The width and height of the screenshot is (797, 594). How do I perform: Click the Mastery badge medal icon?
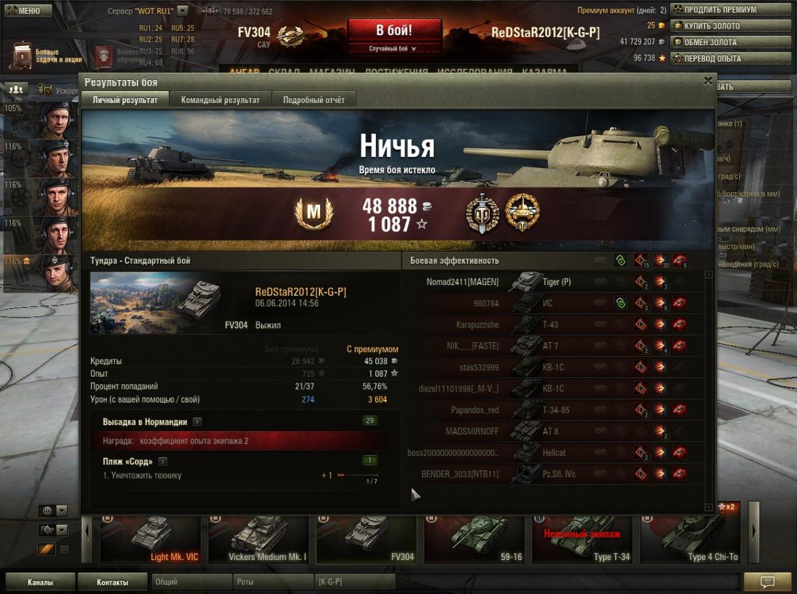coord(313,214)
